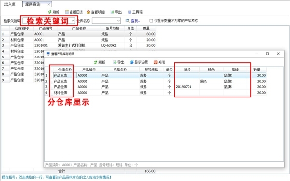The image size is (290, 181).
Task: Select the LQ-630KII specification cell
Action: coord(113,46)
